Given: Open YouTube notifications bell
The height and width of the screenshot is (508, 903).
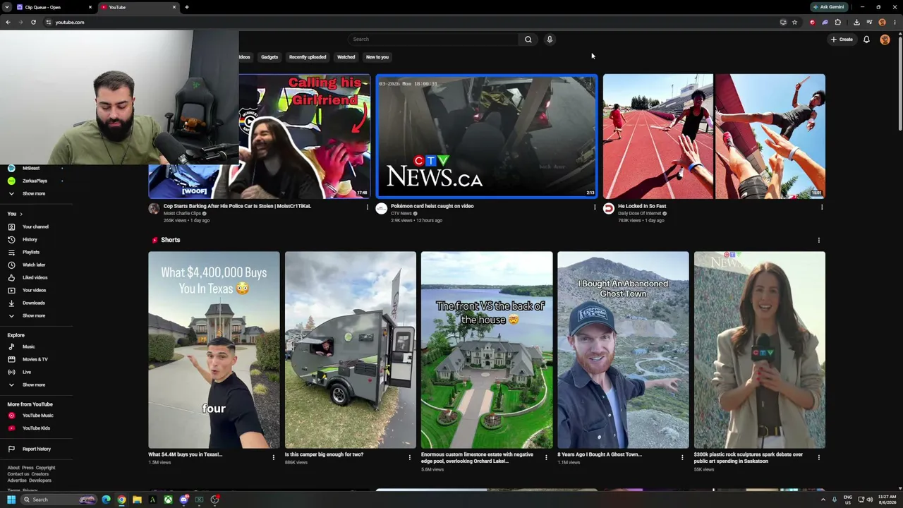Looking at the screenshot, I should point(866,40).
